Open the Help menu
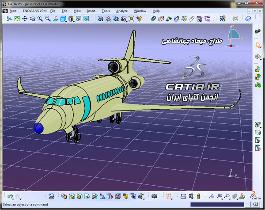This screenshot has width=265, height=210. (156, 11)
